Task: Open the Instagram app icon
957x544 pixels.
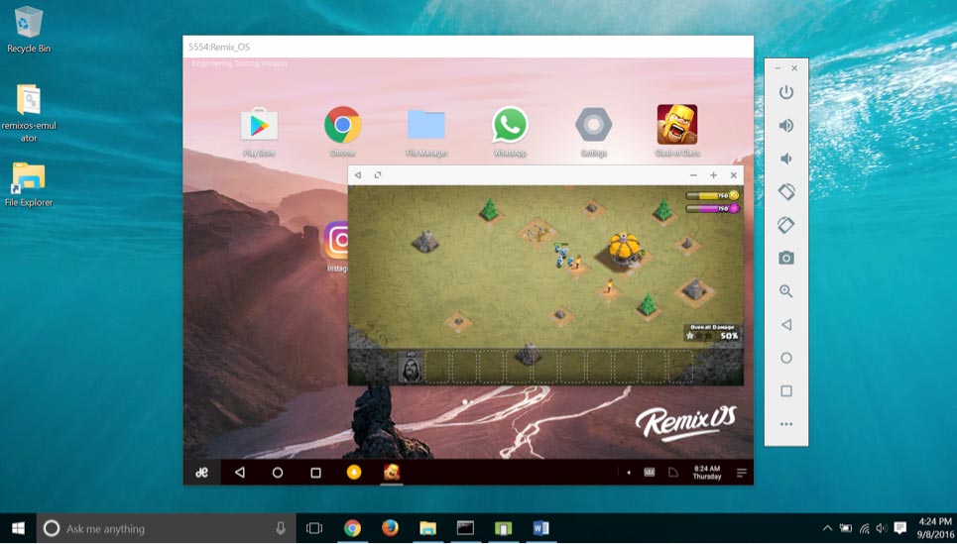Action: 337,240
